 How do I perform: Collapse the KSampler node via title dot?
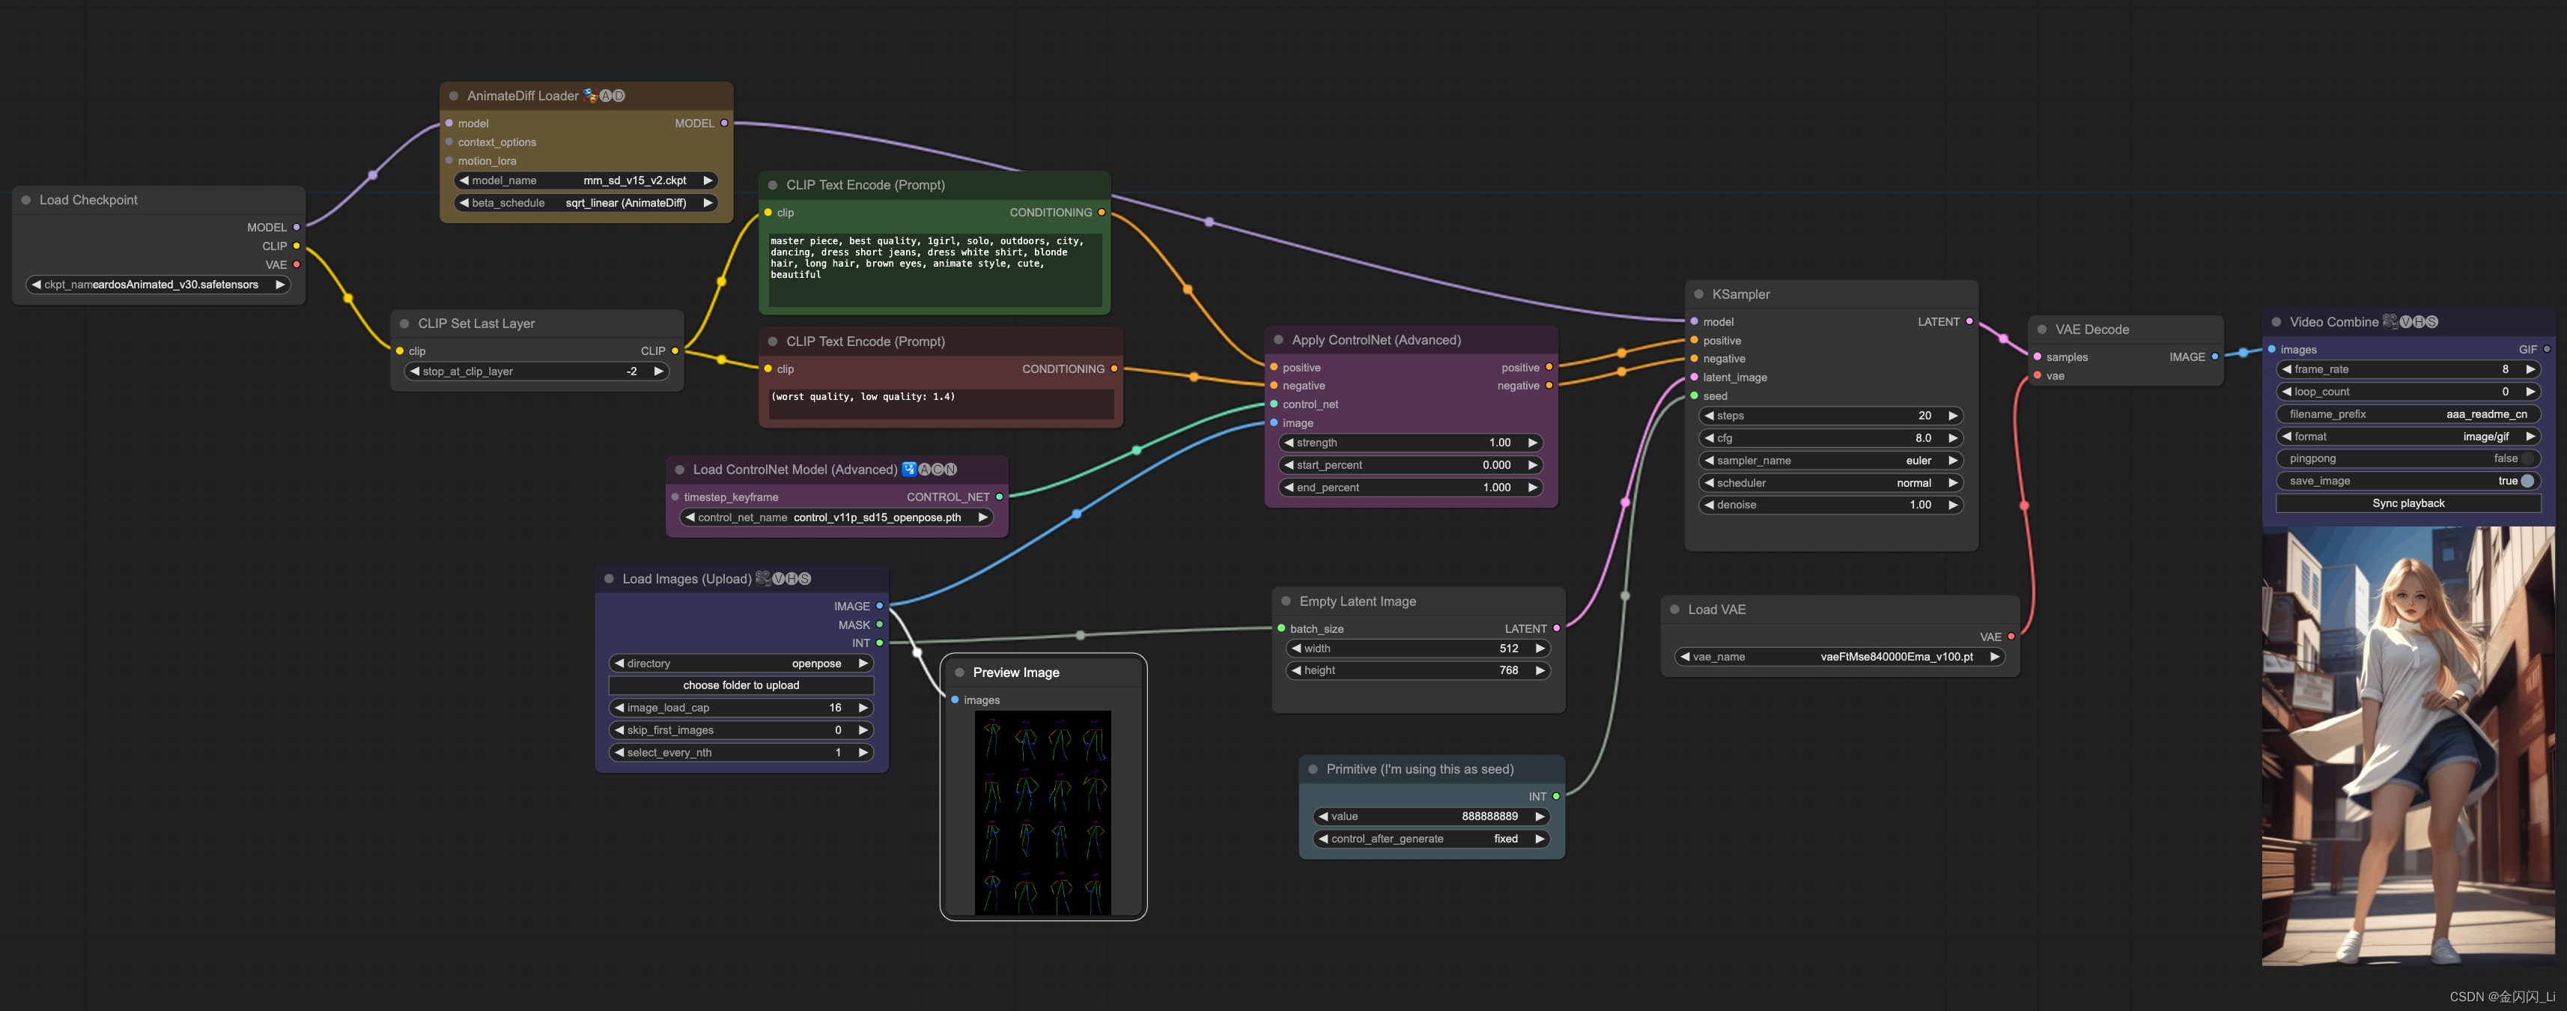(1698, 294)
